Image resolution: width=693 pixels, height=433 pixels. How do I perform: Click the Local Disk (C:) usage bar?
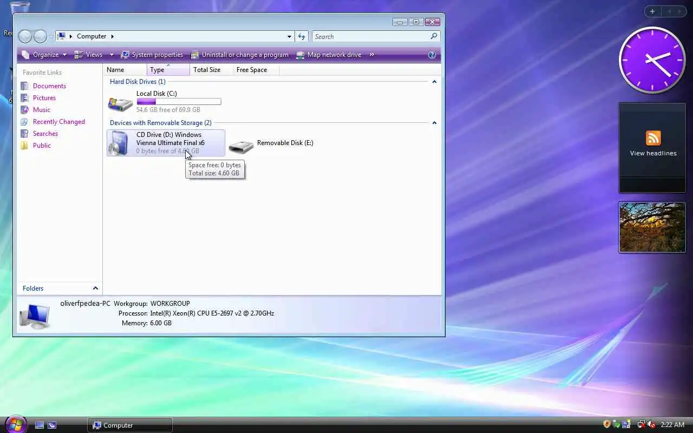(x=179, y=102)
